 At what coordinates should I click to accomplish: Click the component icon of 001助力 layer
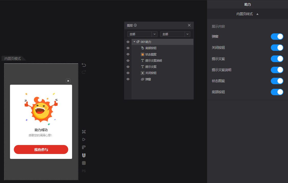[138, 42]
